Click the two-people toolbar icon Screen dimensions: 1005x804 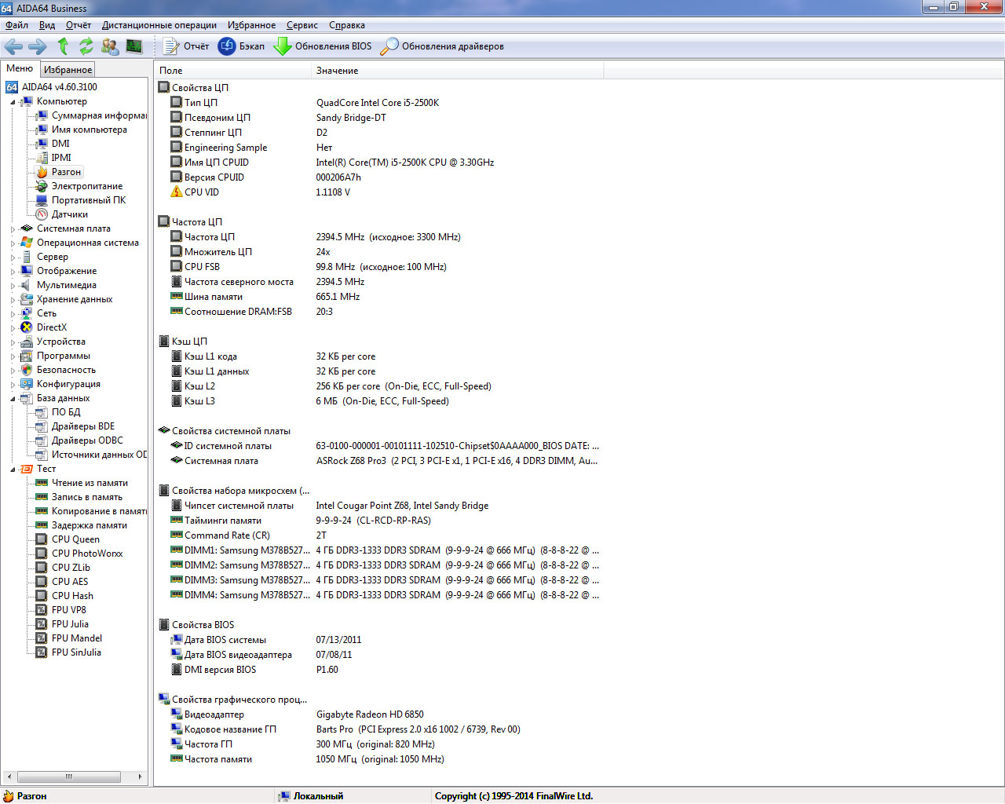tap(110, 46)
